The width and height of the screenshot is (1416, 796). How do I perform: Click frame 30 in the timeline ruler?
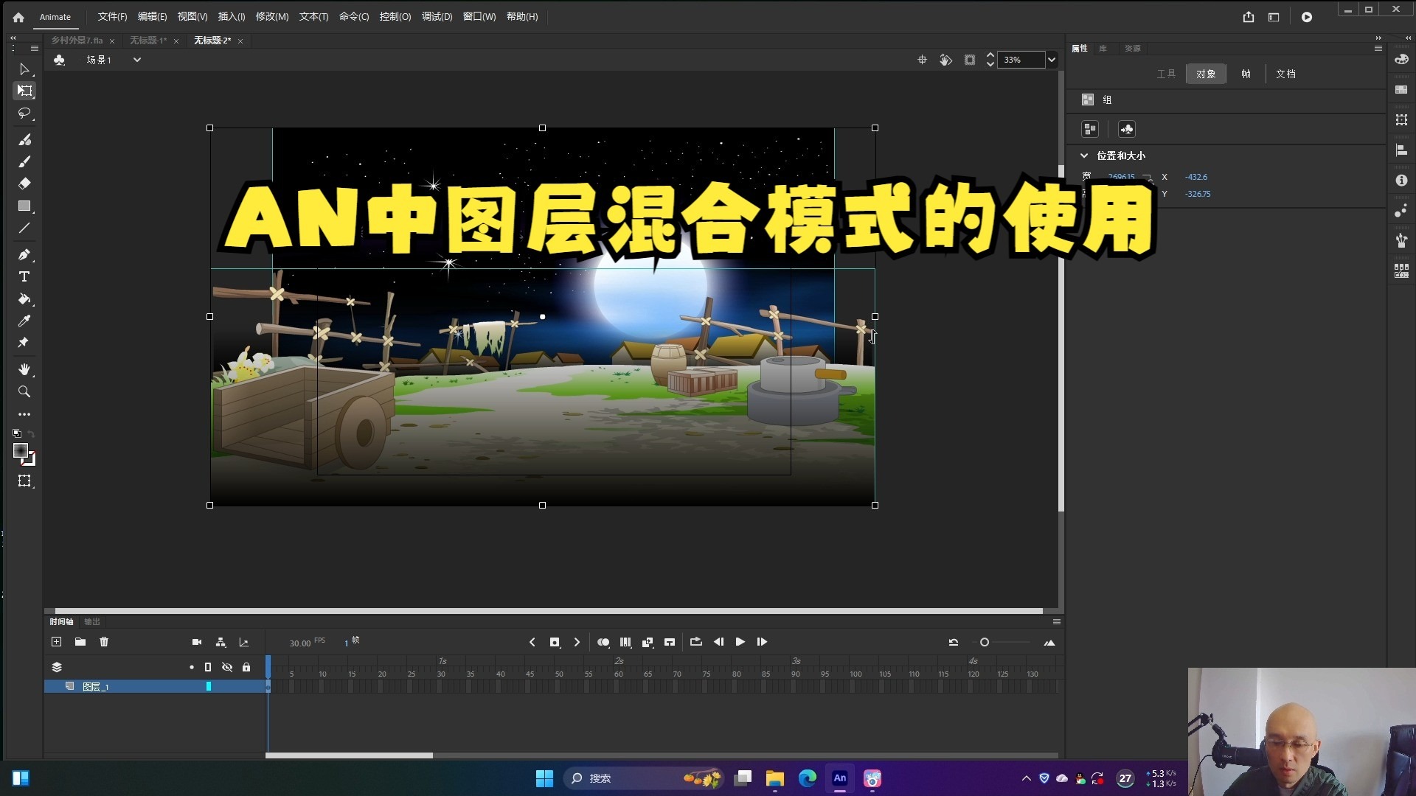(440, 673)
